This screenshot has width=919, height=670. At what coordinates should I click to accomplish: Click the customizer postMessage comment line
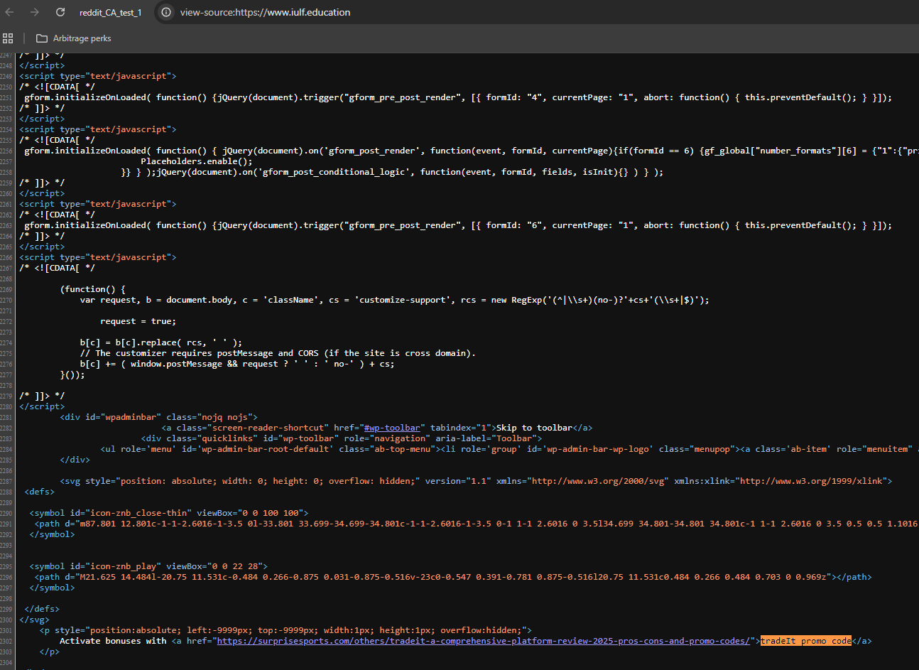[278, 353]
